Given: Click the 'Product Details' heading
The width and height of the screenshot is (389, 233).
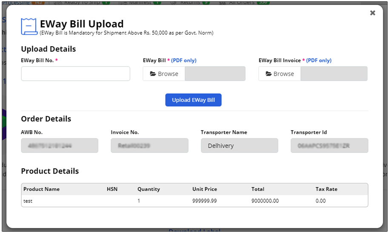Looking at the screenshot, I should click(x=50, y=171).
